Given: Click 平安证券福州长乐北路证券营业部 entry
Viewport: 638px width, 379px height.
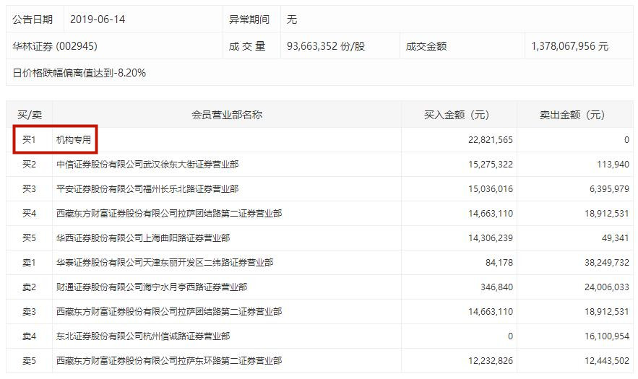Looking at the screenshot, I should click(147, 188).
